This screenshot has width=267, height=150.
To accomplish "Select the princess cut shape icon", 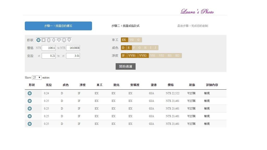I will click(x=44, y=40).
